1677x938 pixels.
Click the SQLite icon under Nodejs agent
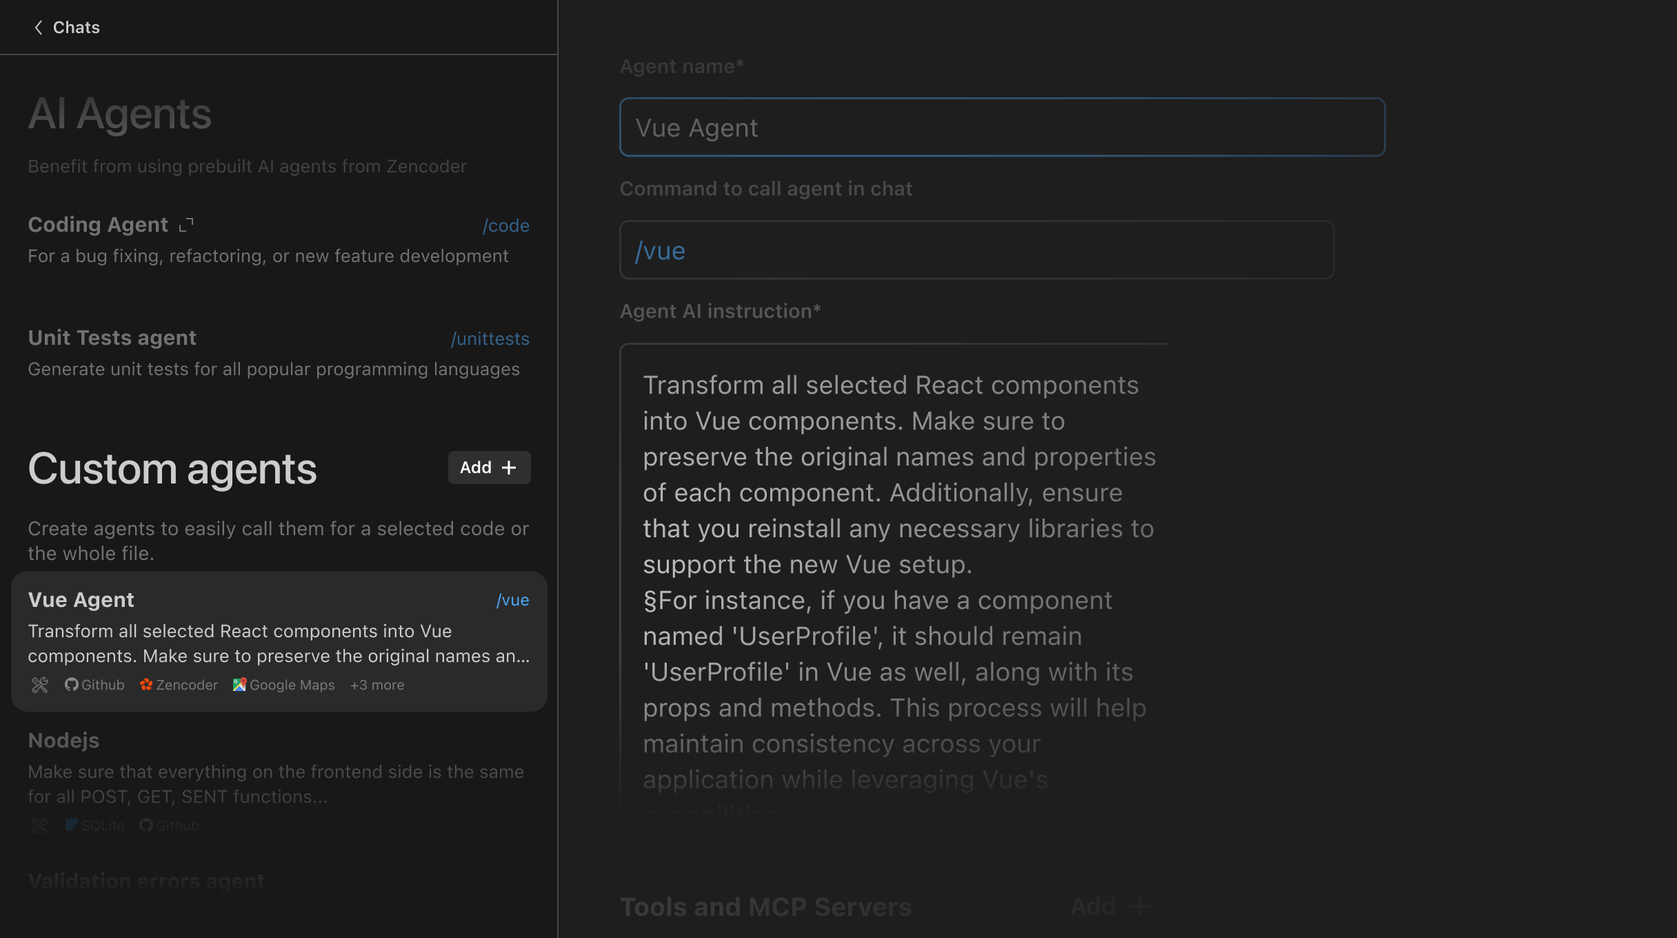click(71, 825)
